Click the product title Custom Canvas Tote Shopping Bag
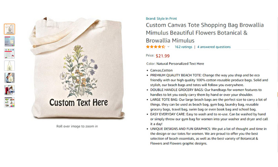Screen dimensions: 278x167 click(x=205, y=33)
